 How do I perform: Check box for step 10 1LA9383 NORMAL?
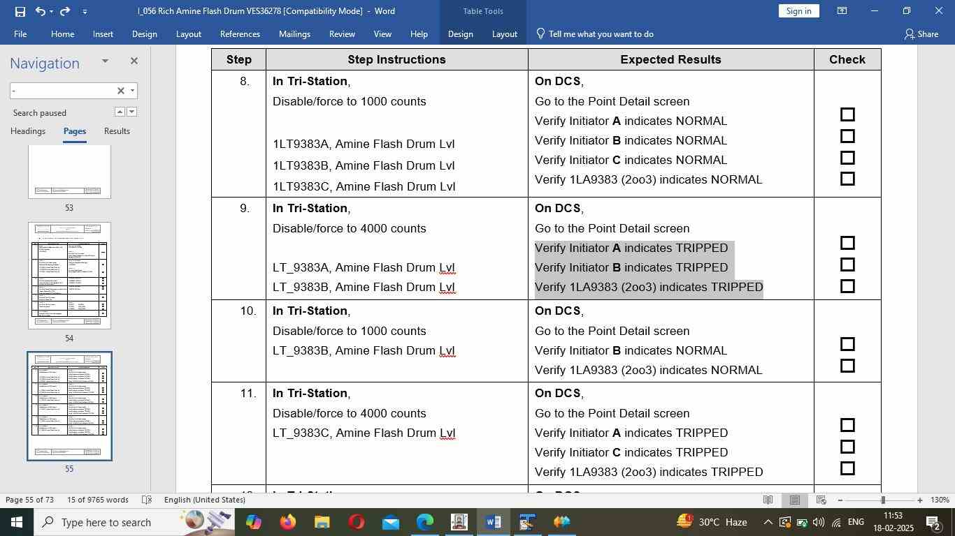847,366
